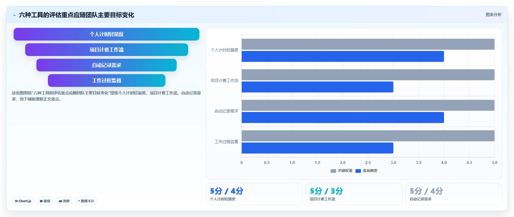Click the gray bar for 个人计时轻量度

pos(368,44)
